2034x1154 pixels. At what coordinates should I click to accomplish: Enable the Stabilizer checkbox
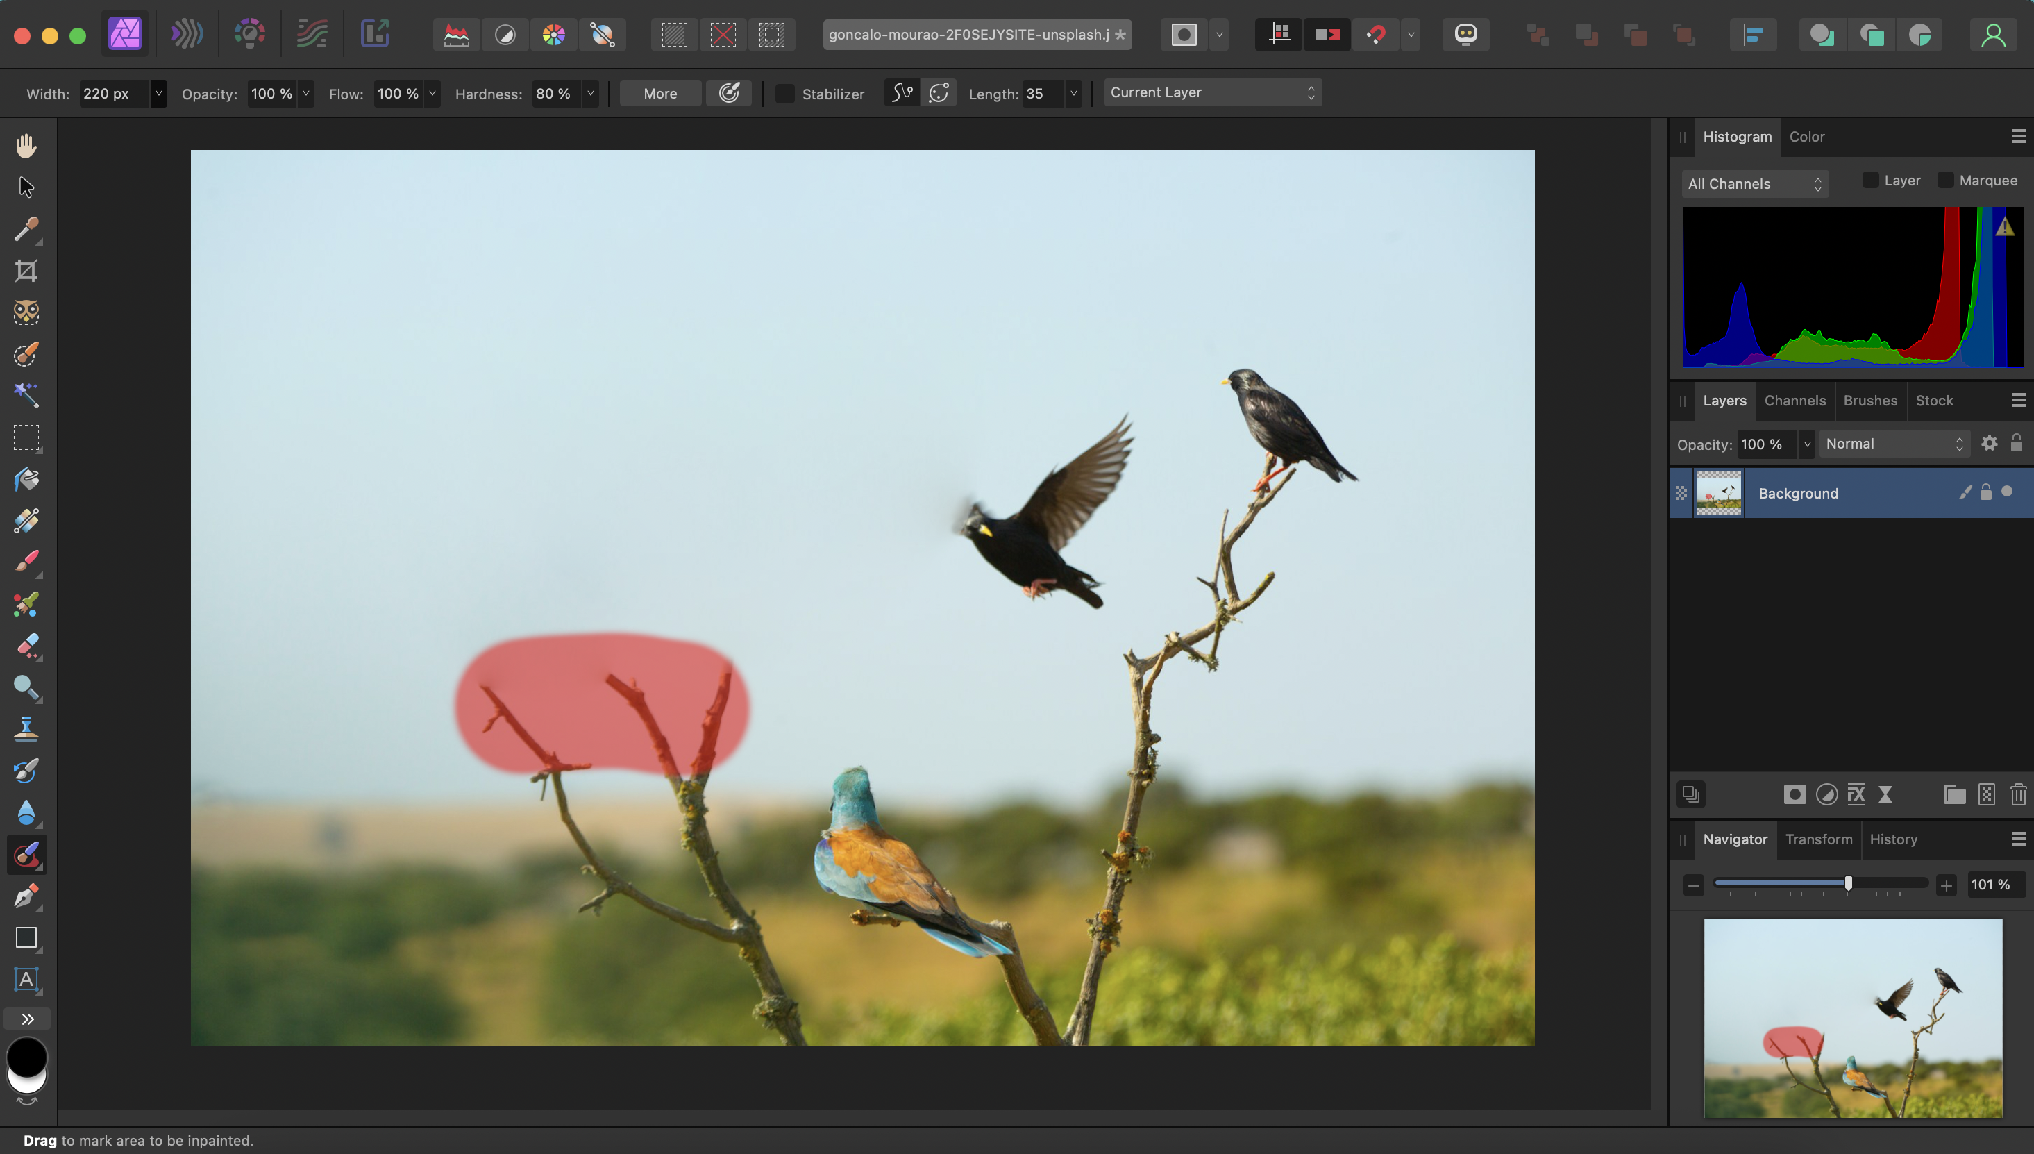click(x=784, y=94)
